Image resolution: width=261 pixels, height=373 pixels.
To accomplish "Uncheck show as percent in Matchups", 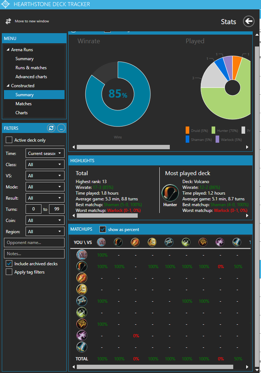I will point(103,229).
